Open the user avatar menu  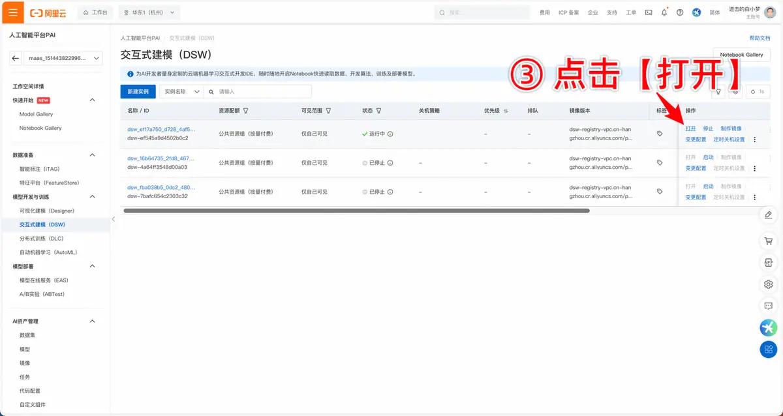(x=771, y=12)
